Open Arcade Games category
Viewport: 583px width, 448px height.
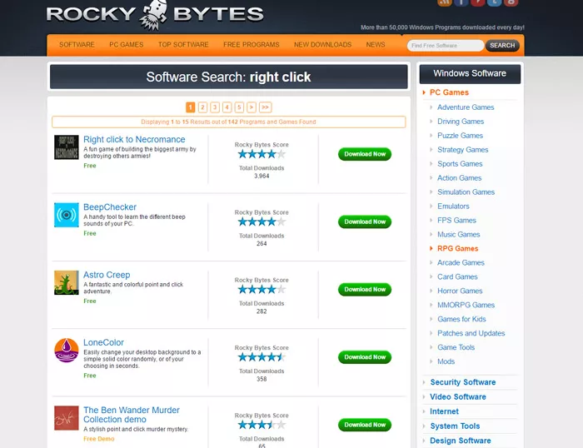click(x=461, y=262)
